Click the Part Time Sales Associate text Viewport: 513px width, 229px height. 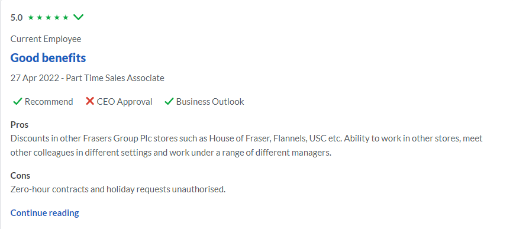coord(115,78)
